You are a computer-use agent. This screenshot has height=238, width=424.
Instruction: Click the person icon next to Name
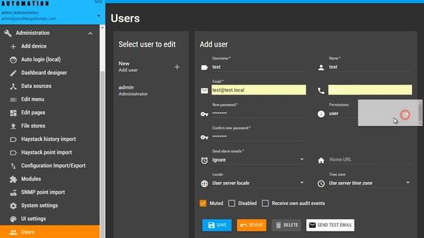click(x=321, y=67)
